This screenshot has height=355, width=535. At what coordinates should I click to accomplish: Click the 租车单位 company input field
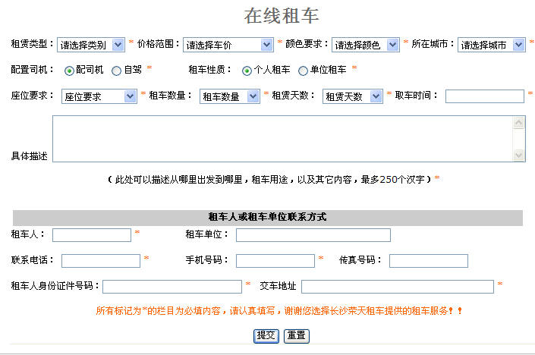point(313,235)
